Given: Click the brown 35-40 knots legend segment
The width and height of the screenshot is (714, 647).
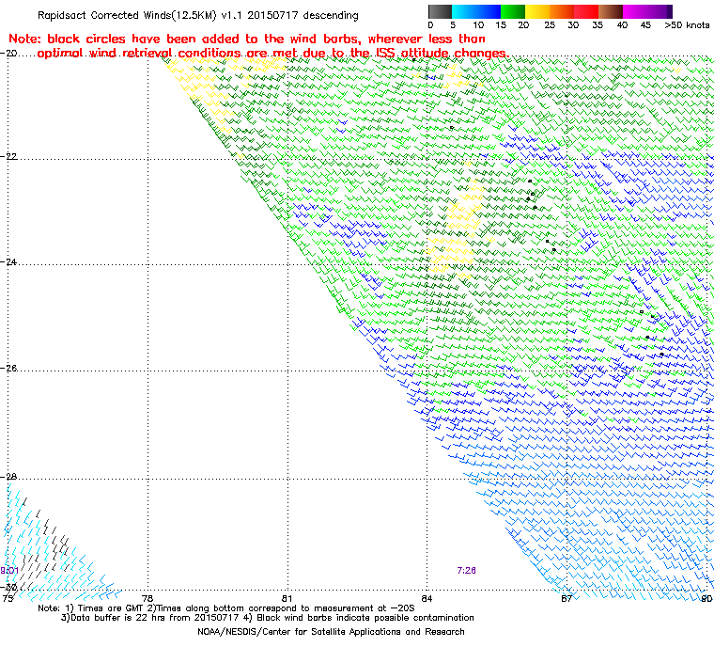Looking at the screenshot, I should point(611,11).
